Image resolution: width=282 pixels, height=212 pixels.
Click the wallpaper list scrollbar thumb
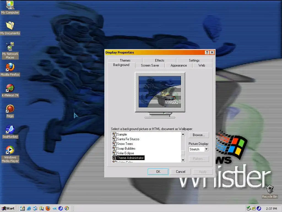tap(183, 153)
